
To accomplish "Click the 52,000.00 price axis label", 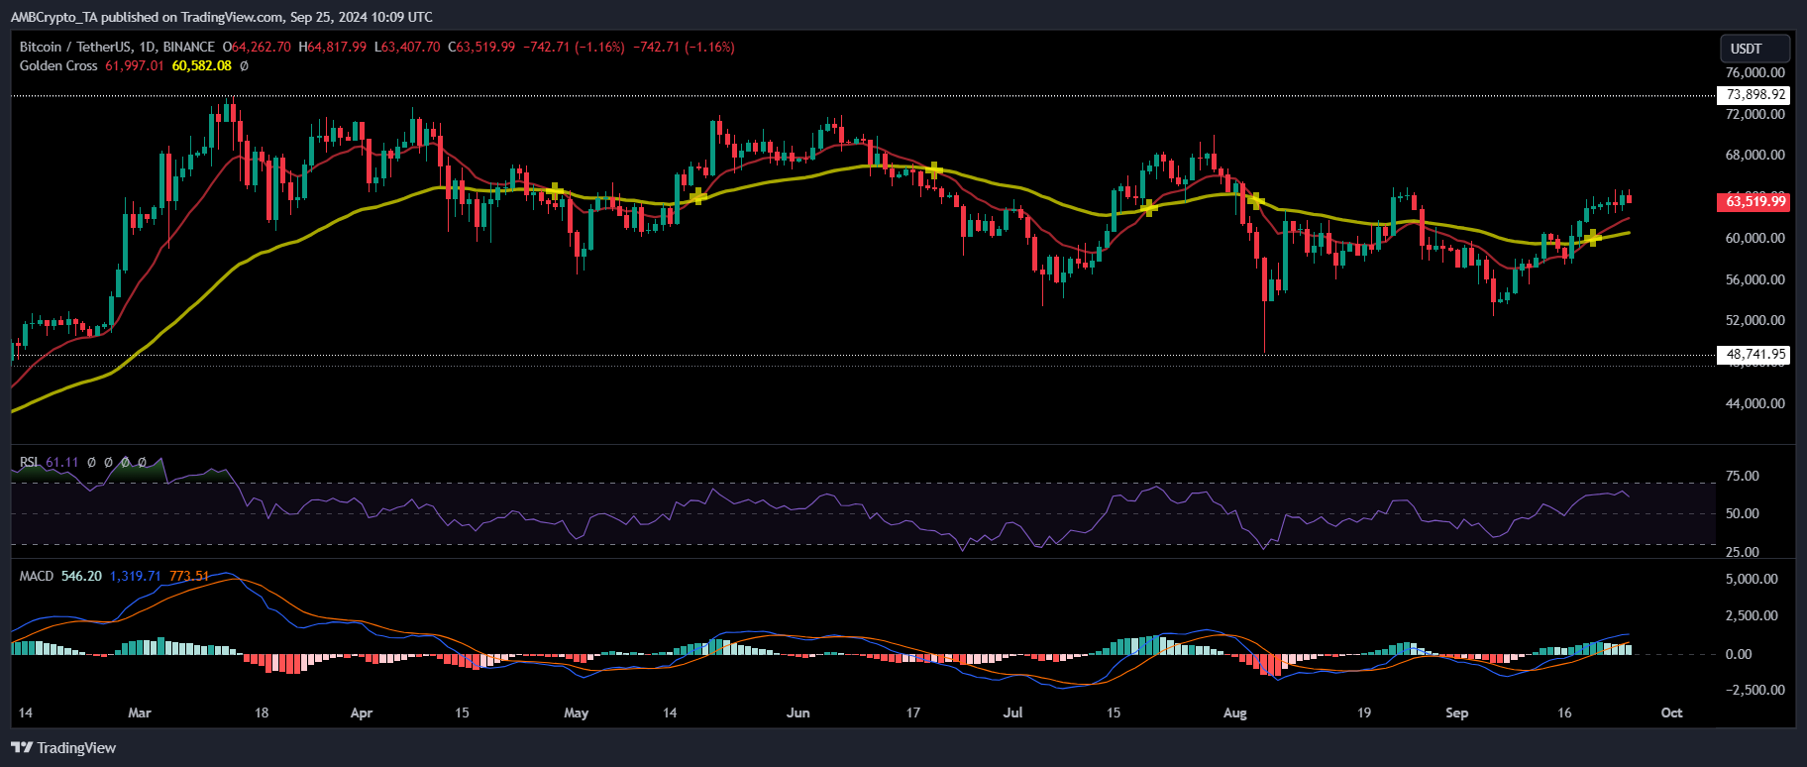I will click(x=1754, y=320).
